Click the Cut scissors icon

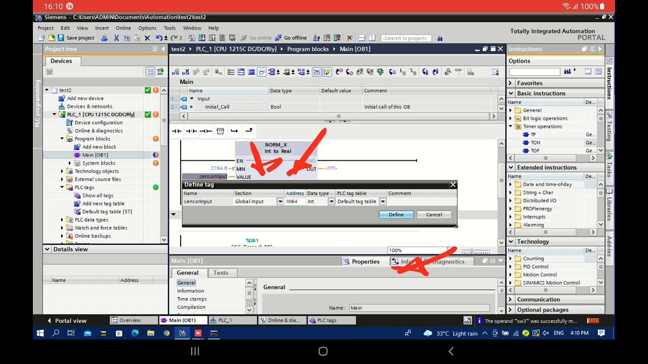(116, 38)
